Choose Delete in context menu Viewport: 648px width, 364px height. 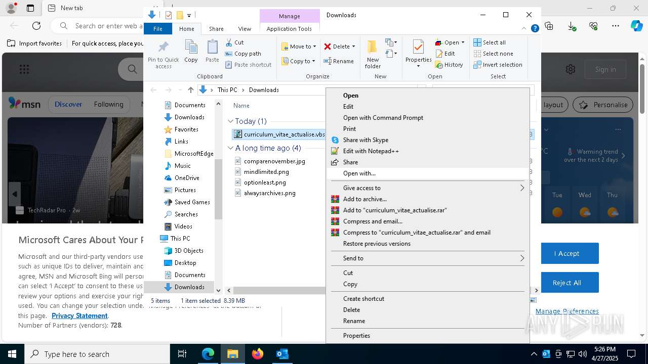click(x=428, y=310)
